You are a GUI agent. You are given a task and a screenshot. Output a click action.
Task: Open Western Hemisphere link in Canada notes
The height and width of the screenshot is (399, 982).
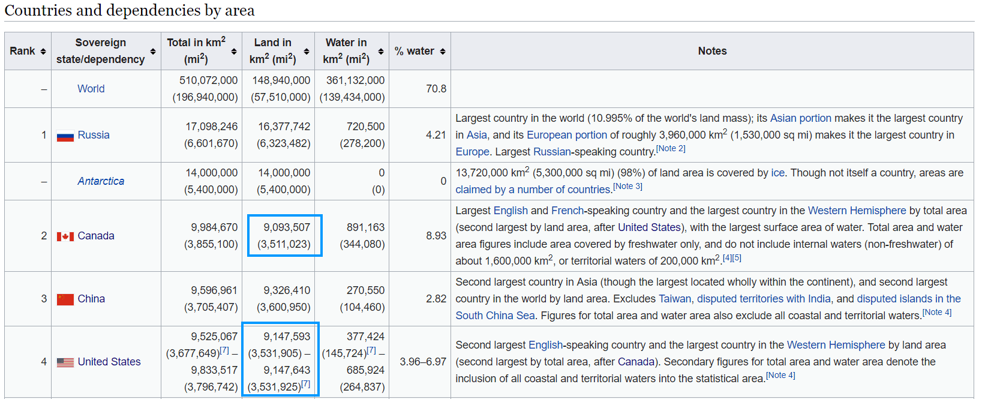coord(857,211)
